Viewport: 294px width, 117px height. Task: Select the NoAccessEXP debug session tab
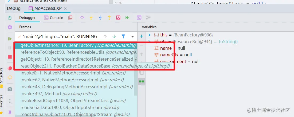(48, 9)
